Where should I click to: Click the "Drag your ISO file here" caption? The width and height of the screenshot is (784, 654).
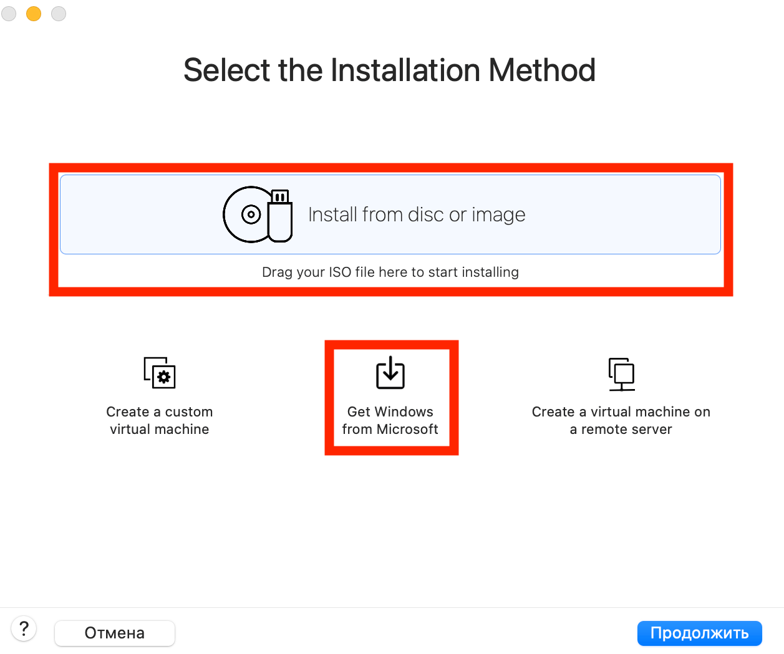[x=390, y=272]
